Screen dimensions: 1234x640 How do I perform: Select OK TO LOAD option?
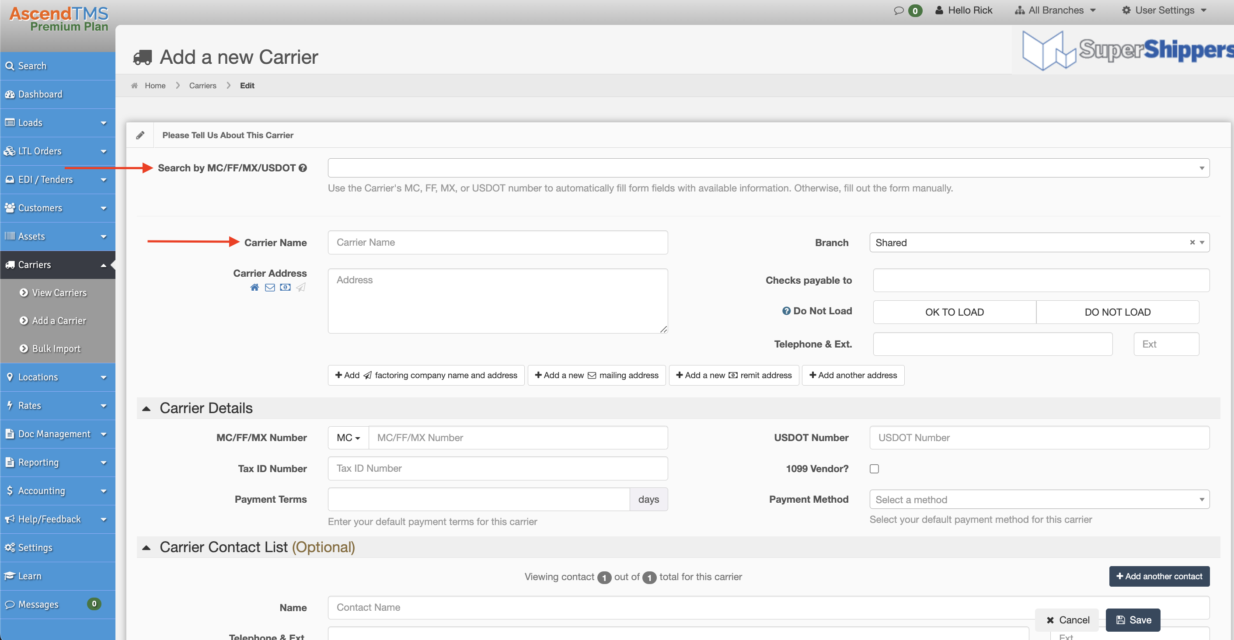coord(954,312)
